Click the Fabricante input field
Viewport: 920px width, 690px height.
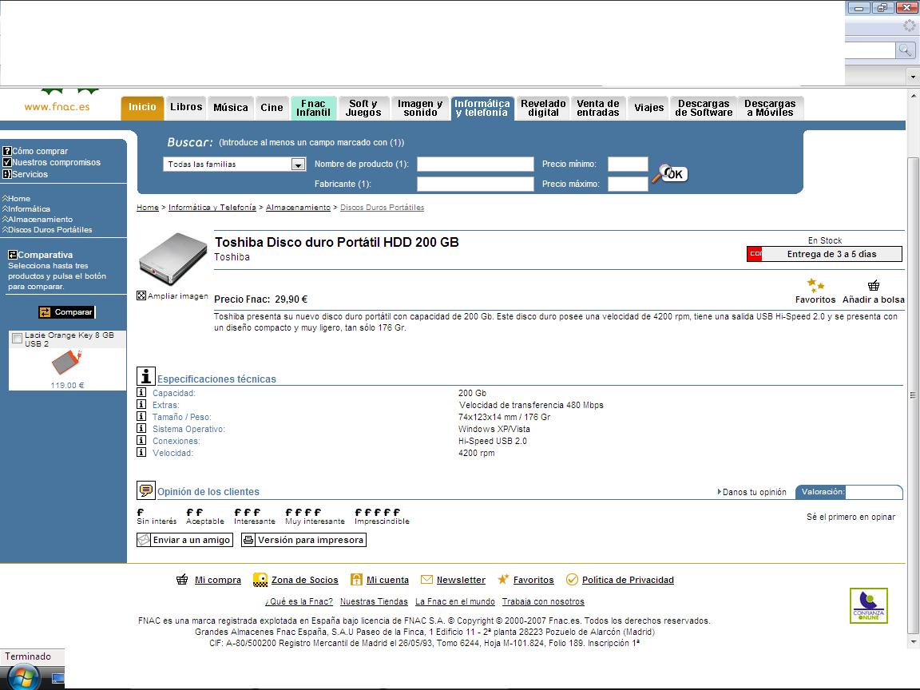(475, 184)
